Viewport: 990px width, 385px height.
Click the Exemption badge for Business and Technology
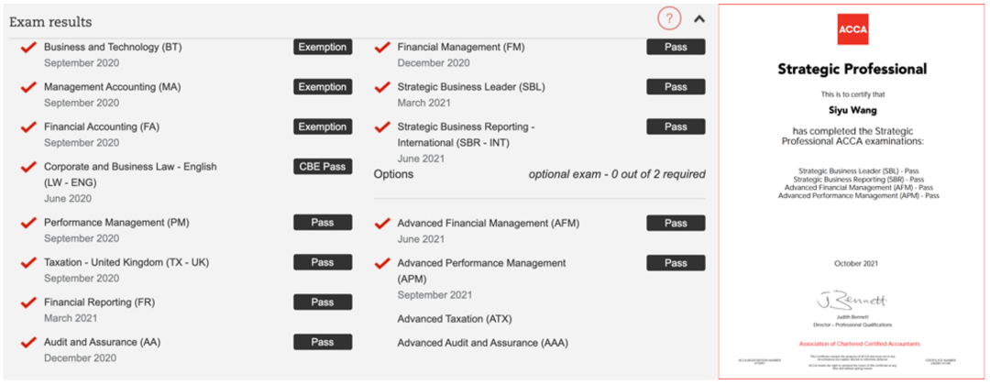click(323, 48)
